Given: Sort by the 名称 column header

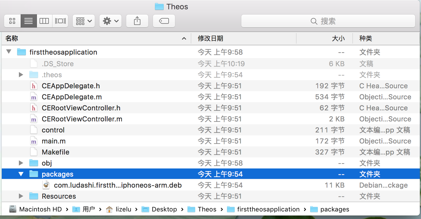Looking at the screenshot, I should pos(96,38).
